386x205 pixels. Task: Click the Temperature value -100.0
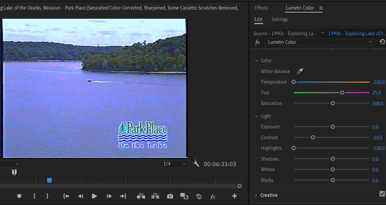tap(378, 82)
